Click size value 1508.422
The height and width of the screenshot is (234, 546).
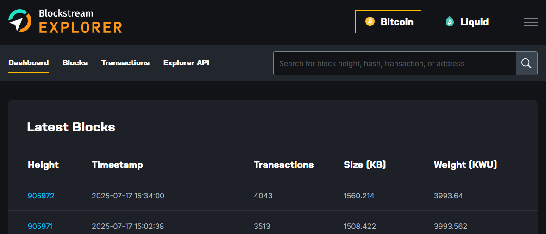coord(360,226)
